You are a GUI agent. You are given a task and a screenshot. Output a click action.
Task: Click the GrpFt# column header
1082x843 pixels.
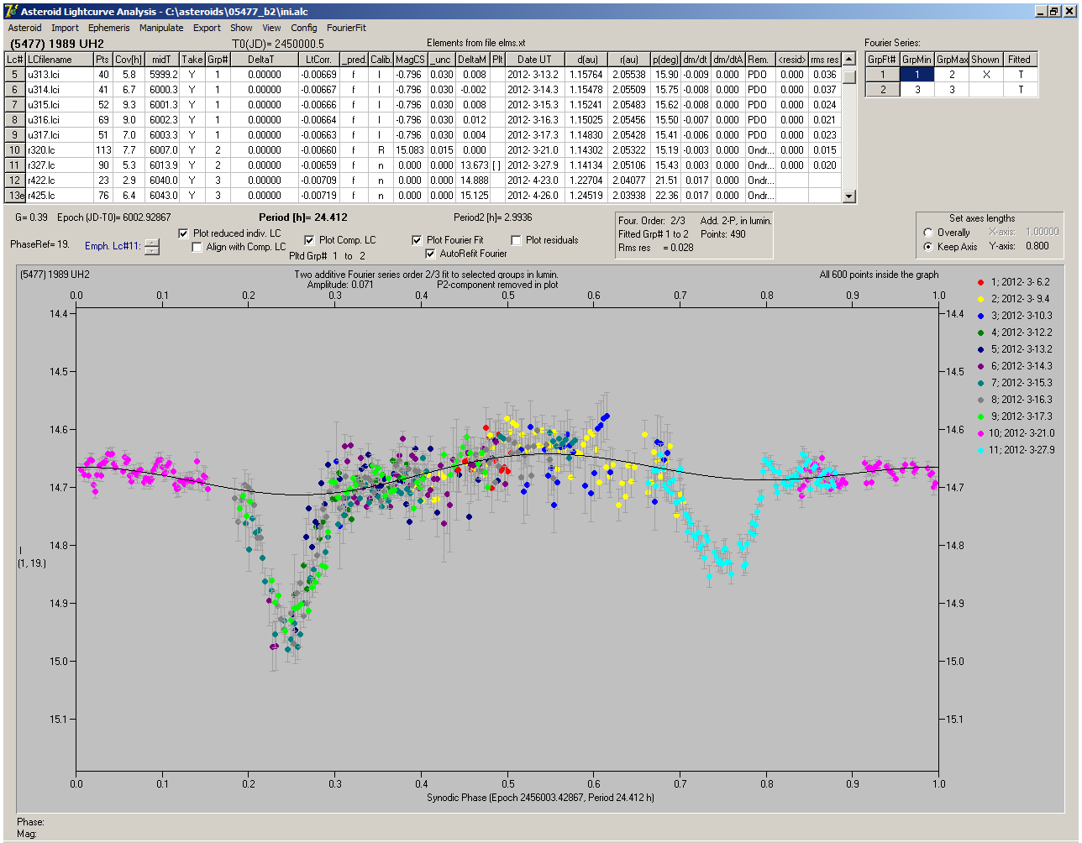(883, 60)
